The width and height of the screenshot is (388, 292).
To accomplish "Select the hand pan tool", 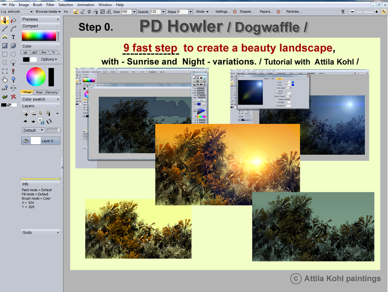I will [5, 79].
